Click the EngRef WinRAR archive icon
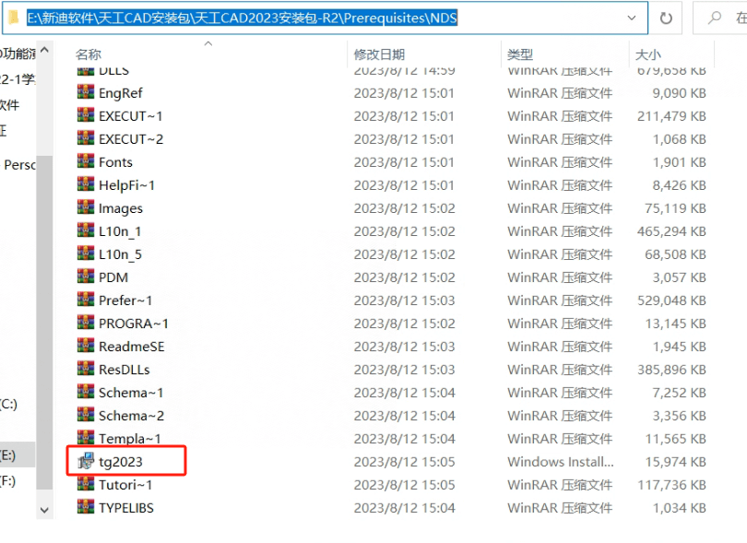 click(x=86, y=92)
